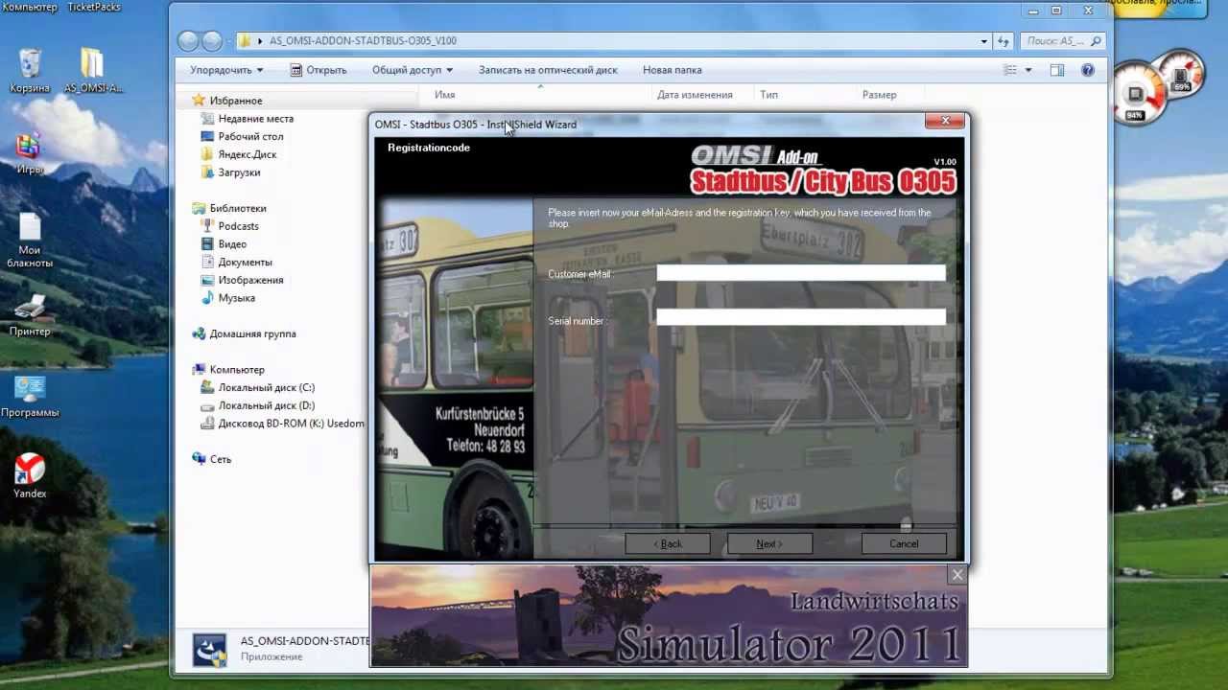This screenshot has width=1228, height=690.
Task: Click Открыть in the Explorer toolbar
Action: click(319, 70)
